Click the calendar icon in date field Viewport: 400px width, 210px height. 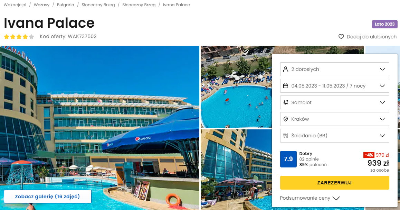click(286, 86)
